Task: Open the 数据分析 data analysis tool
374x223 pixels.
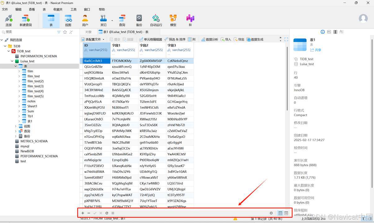Action: (x=210, y=39)
